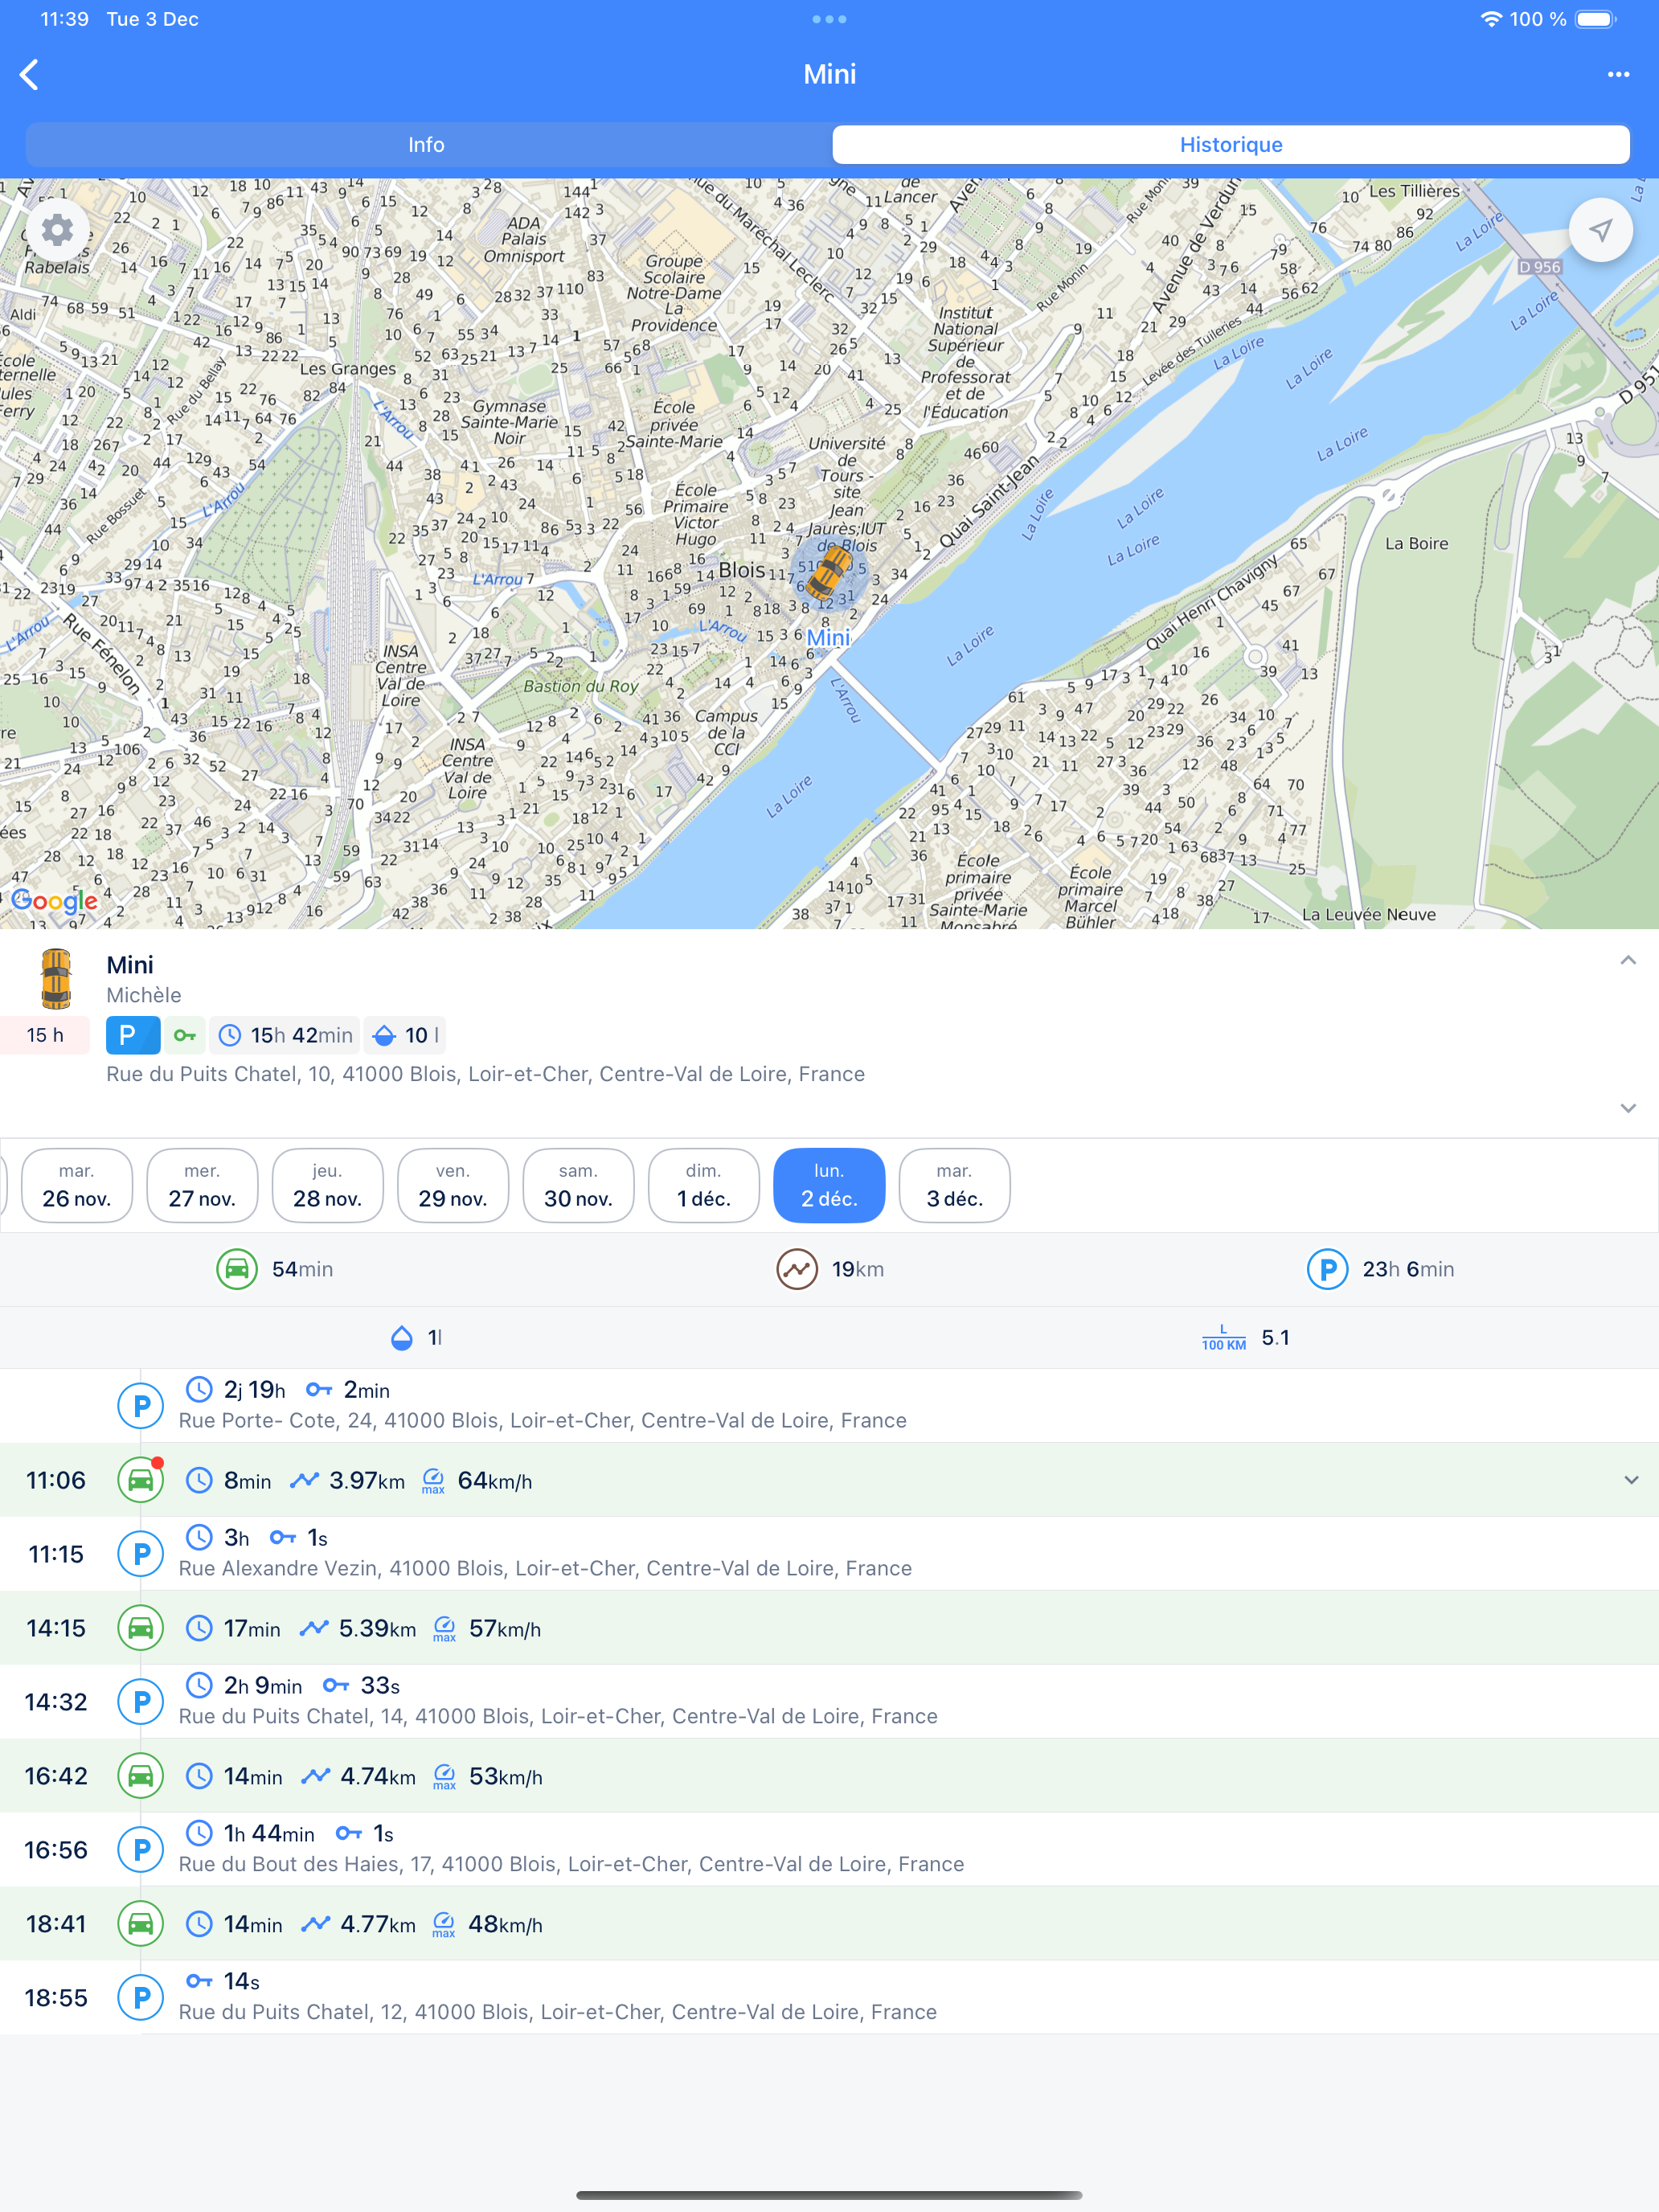1659x2212 pixels.
Task: Open map settings gear icon
Action: [57, 231]
